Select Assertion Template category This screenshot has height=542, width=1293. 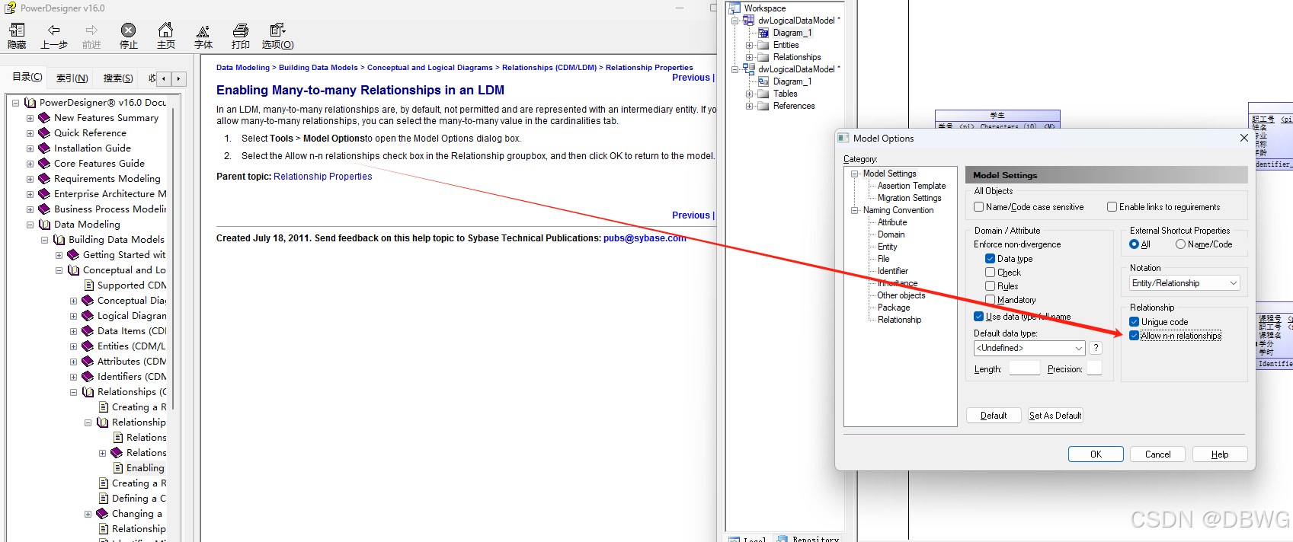[911, 186]
